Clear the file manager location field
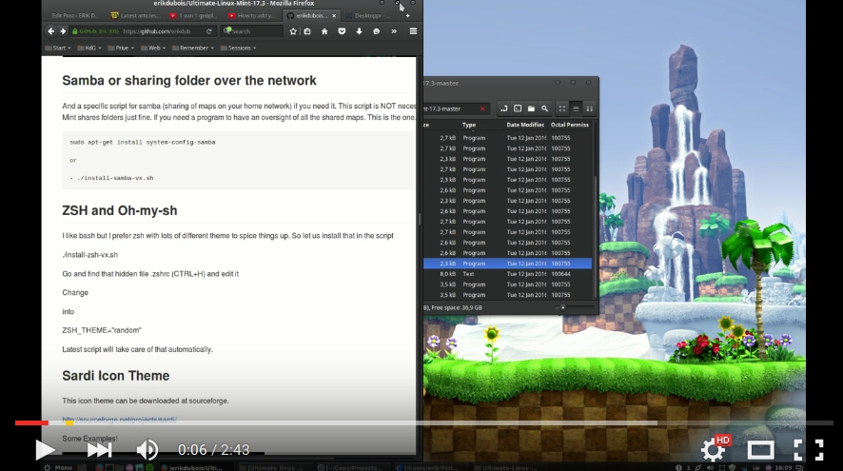This screenshot has width=843, height=471. click(x=482, y=108)
